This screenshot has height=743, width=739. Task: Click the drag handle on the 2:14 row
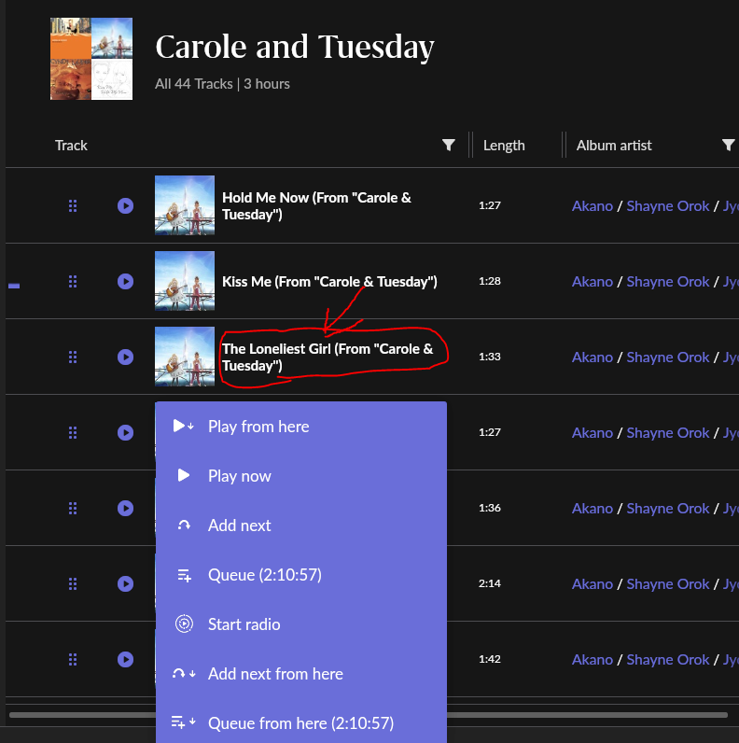73,583
